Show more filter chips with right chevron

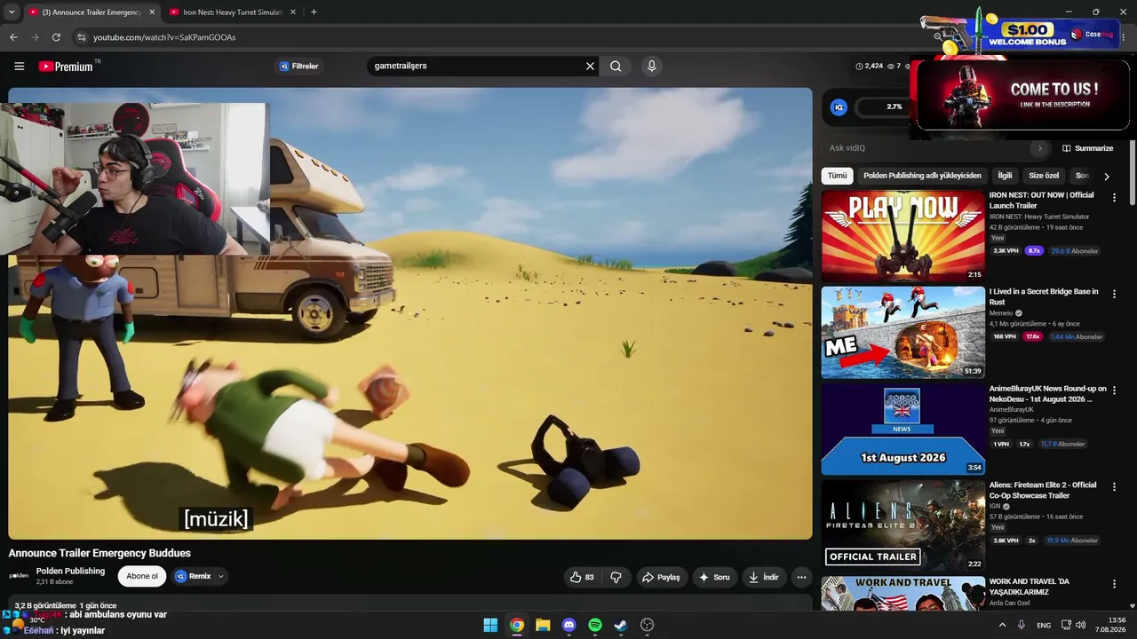(1107, 177)
